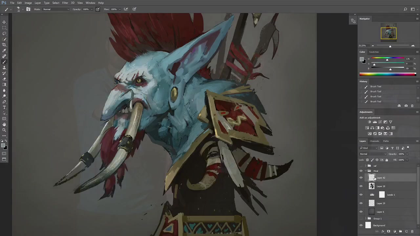Screen dimensions: 420x236
Task: Create new snapshot in History panel
Action: [406, 106]
